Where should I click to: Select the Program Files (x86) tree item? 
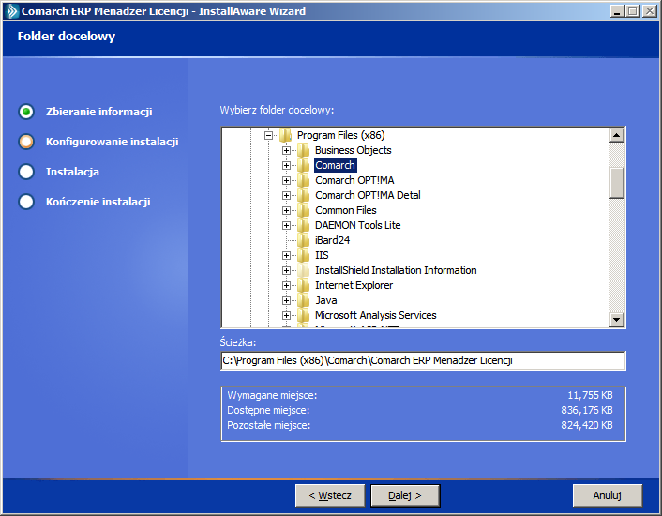tap(340, 135)
